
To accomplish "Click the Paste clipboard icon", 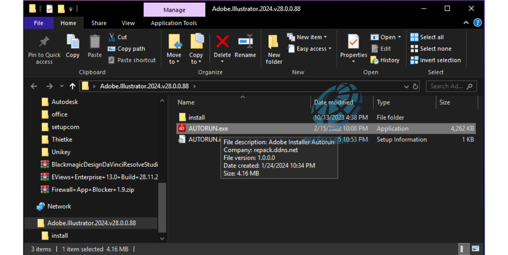I will 95,47.
